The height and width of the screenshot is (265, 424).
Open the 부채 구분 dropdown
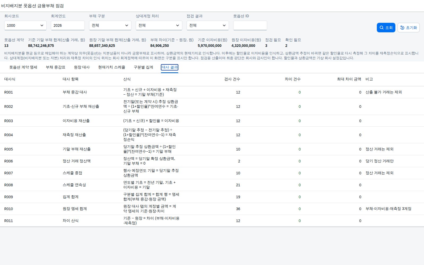pyautogui.click(x=110, y=25)
